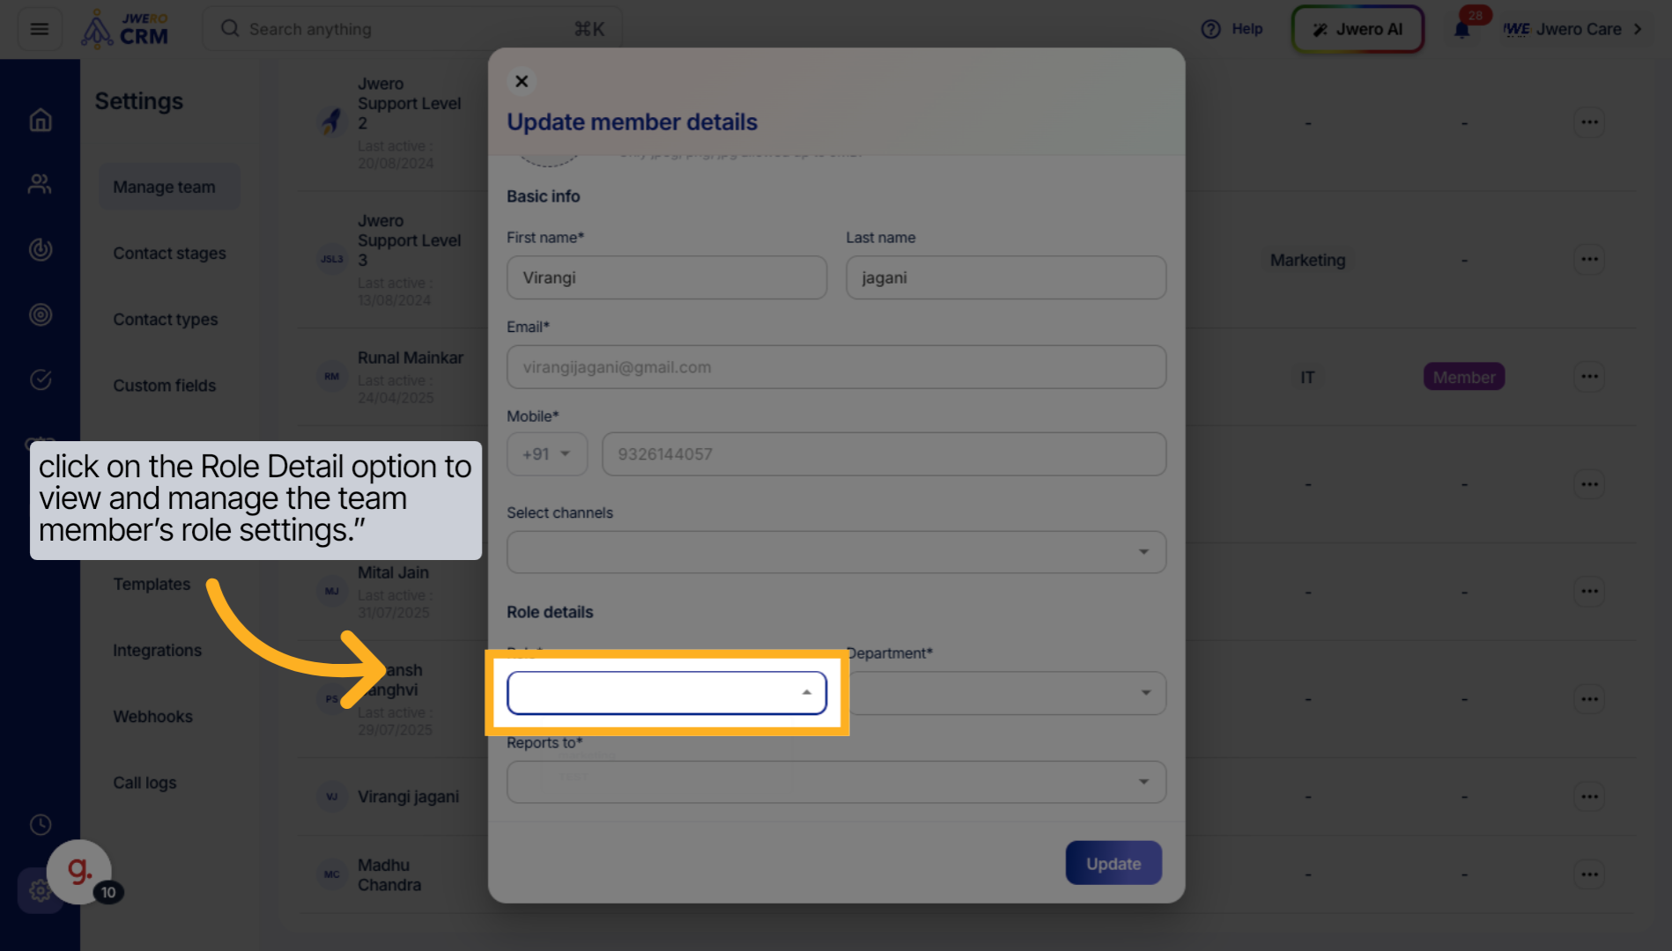Close the Update member details dialog

point(522,81)
